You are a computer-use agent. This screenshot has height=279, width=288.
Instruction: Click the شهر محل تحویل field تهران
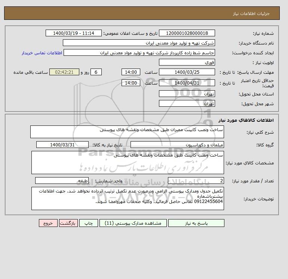[187, 103]
